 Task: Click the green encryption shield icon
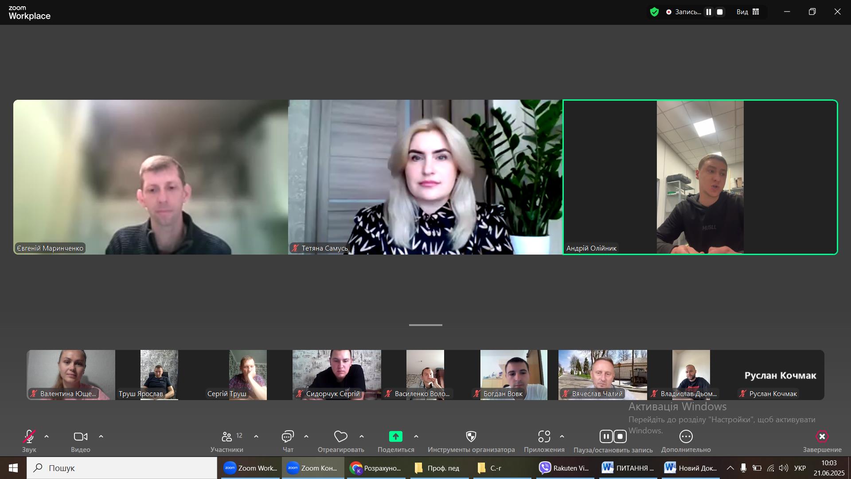pyautogui.click(x=654, y=12)
